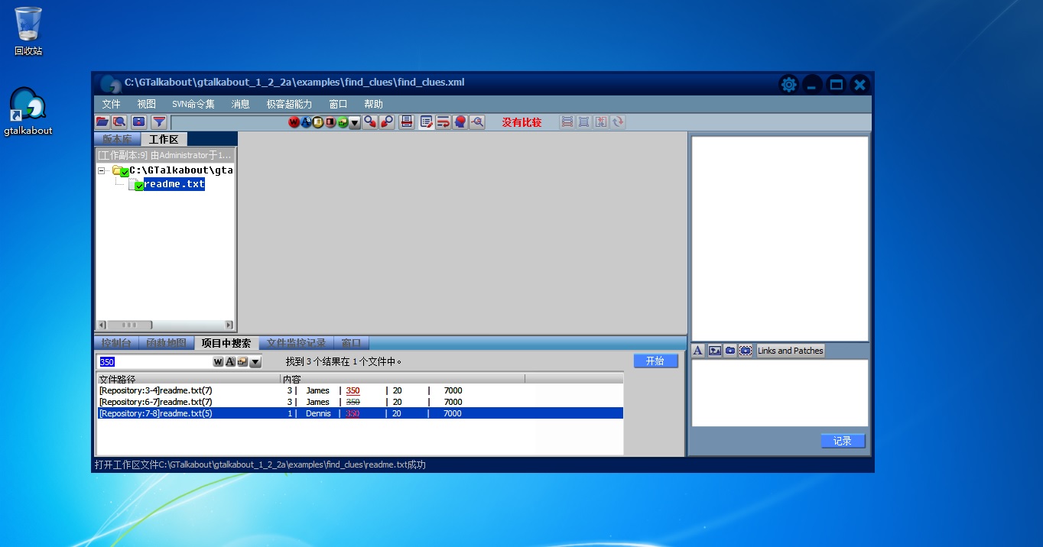Click the settings gear in title bar
The image size is (1043, 547).
788,85
